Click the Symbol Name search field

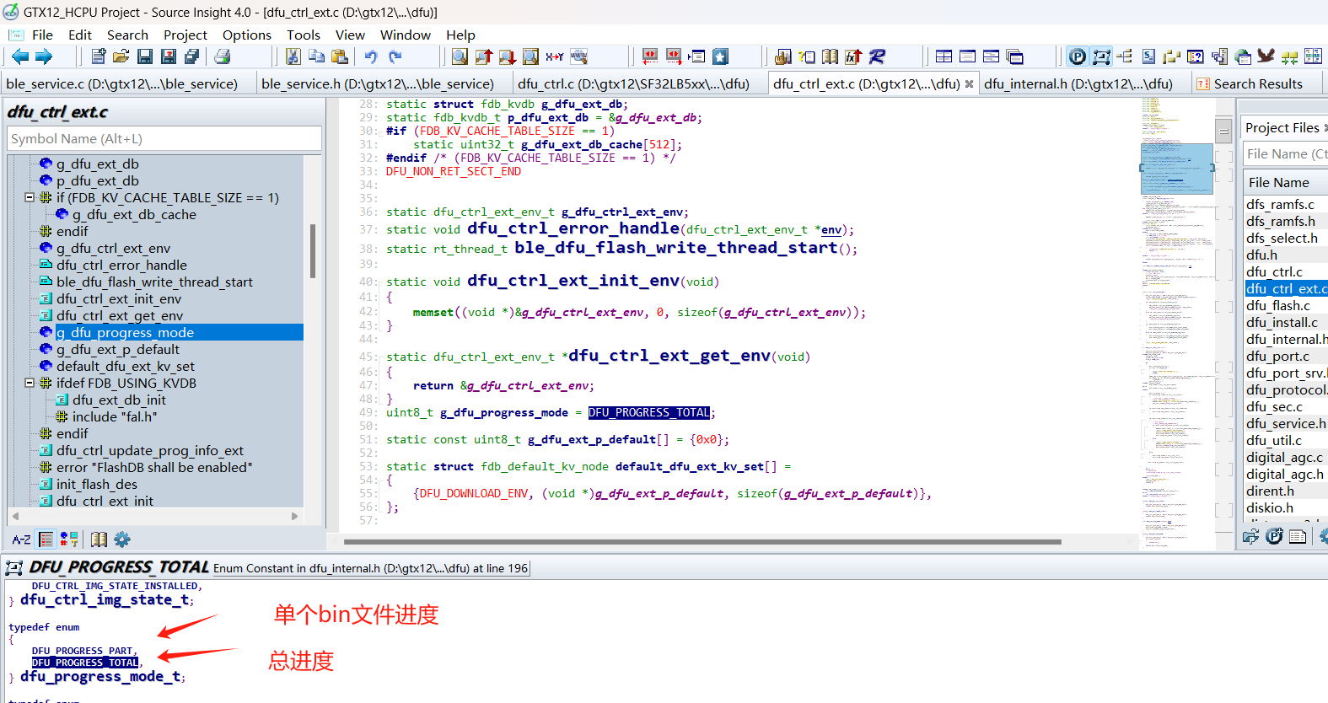[x=164, y=138]
